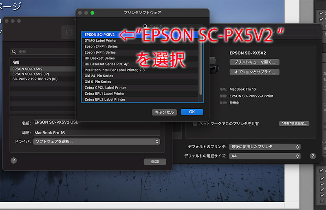Image resolution: width=326 pixels, height=210 pixels.
Task: Toggle ネットワークでこのプリンタを共有 checkbox
Action: (195, 124)
